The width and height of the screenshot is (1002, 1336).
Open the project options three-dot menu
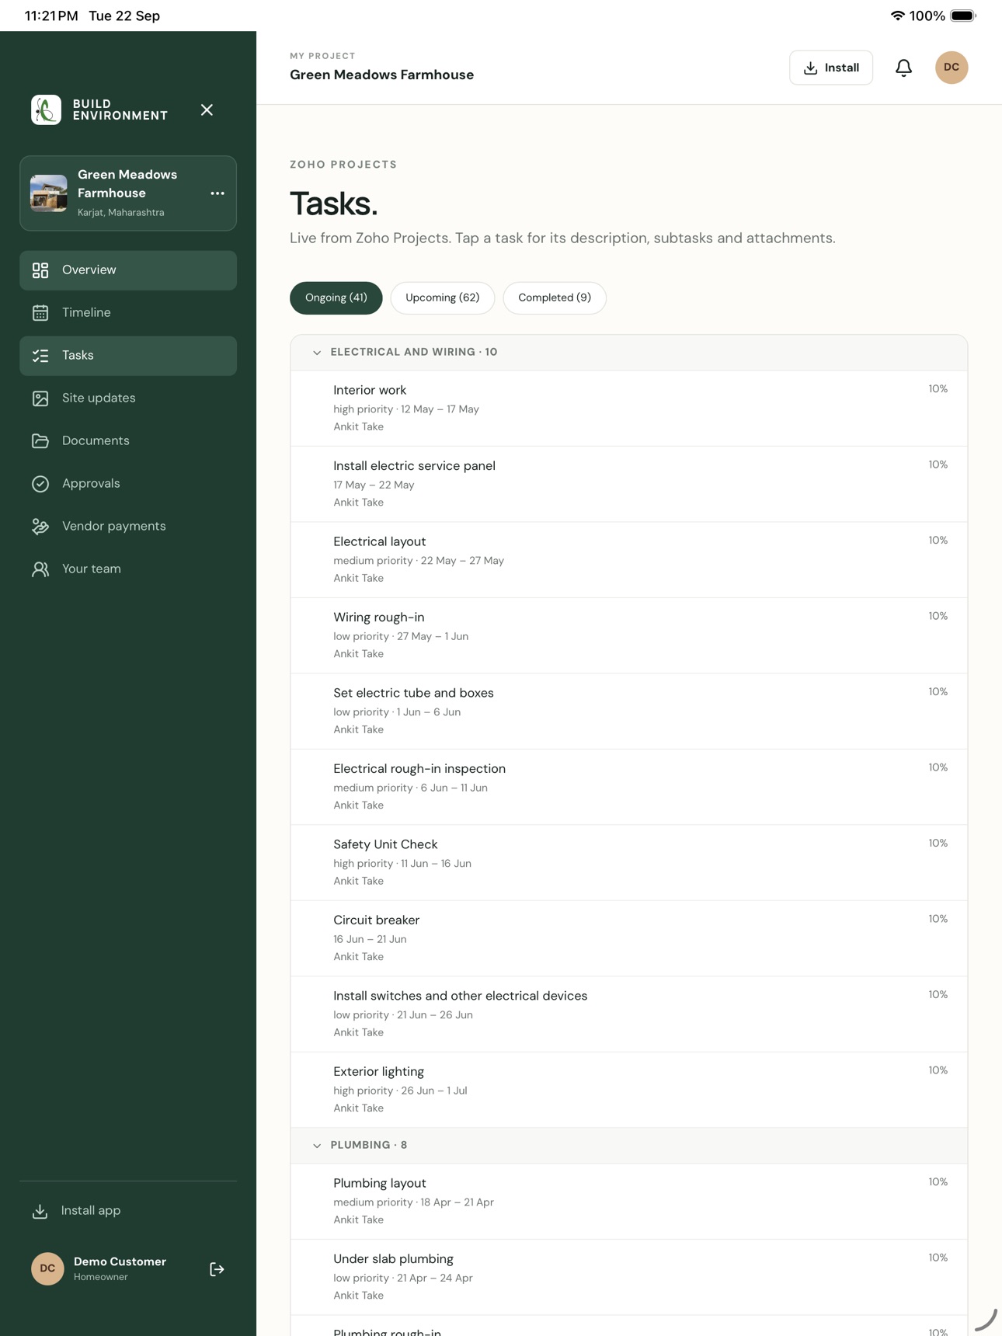(217, 193)
